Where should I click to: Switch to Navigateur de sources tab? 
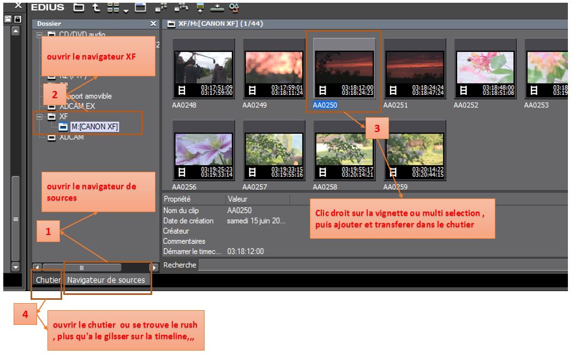[x=106, y=280]
